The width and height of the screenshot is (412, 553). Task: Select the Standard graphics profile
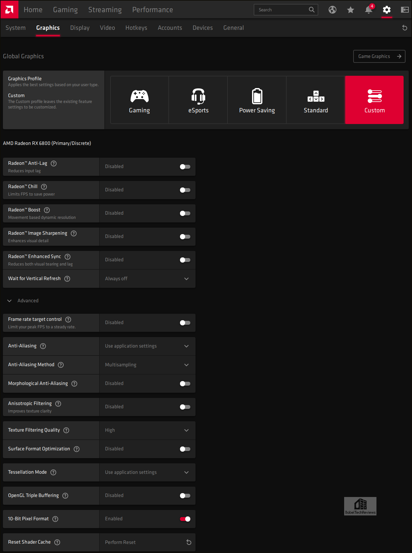click(316, 100)
